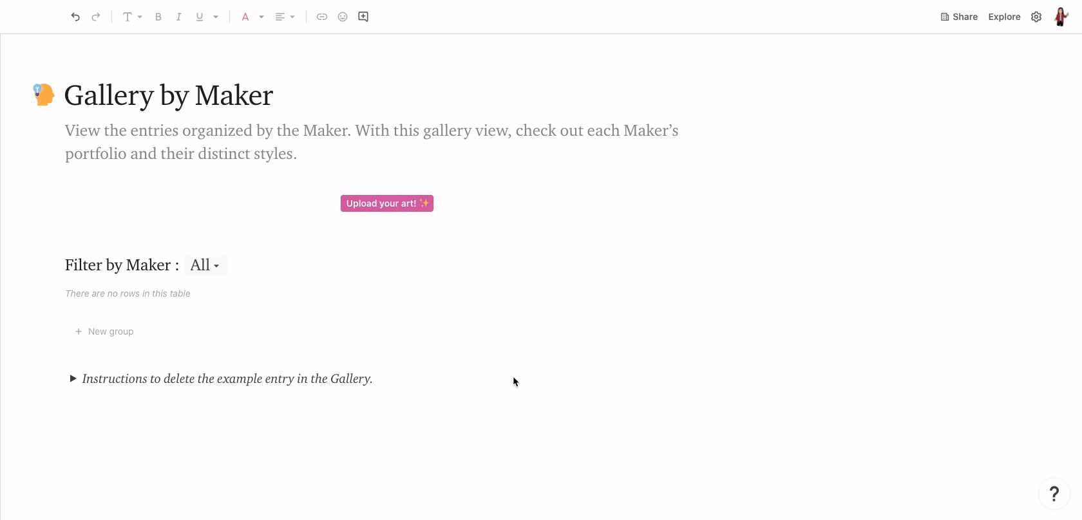Open the emoji picker icon
1082x520 pixels.
pyautogui.click(x=343, y=17)
